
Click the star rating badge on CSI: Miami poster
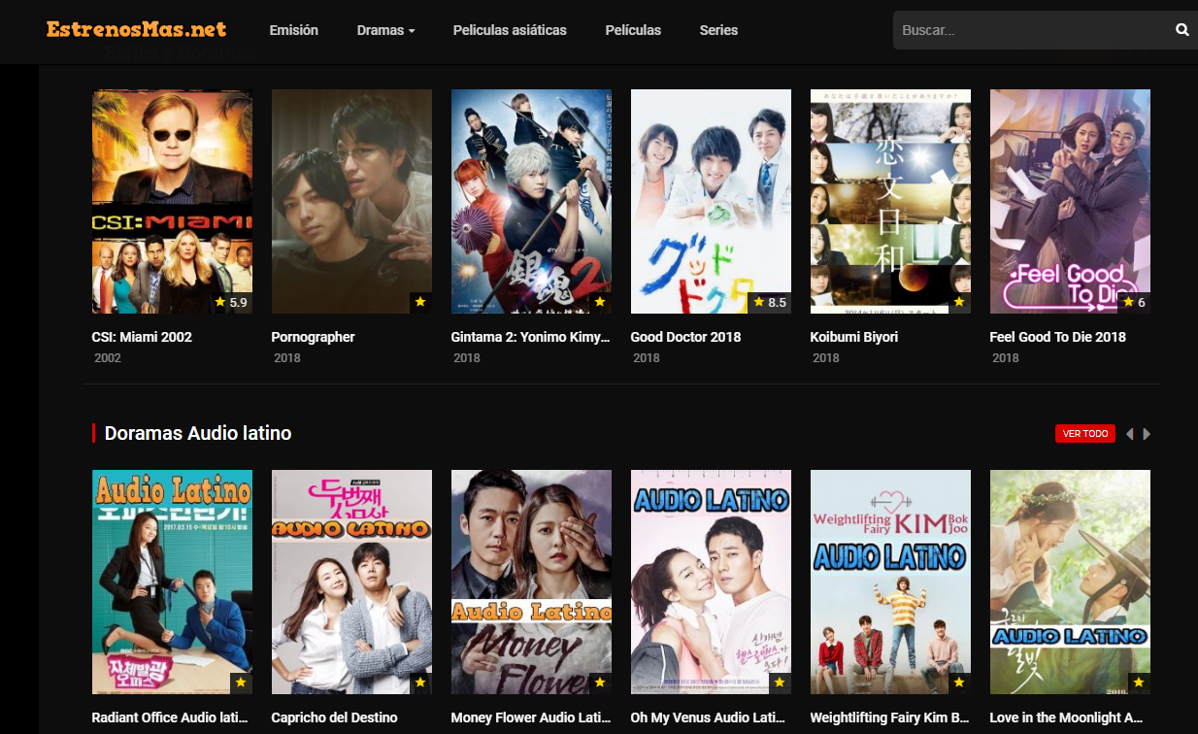(231, 303)
